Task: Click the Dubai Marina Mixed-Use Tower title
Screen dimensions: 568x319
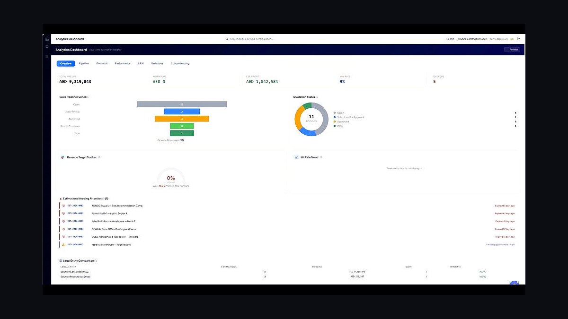Action: click(115, 237)
